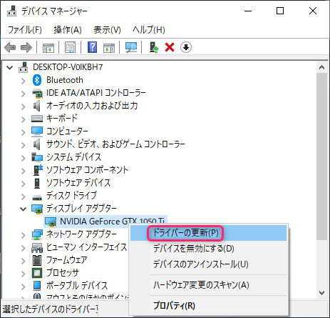Click the Back arrow toolbar icon
Viewport: 330px width, 318px height.
10,47
